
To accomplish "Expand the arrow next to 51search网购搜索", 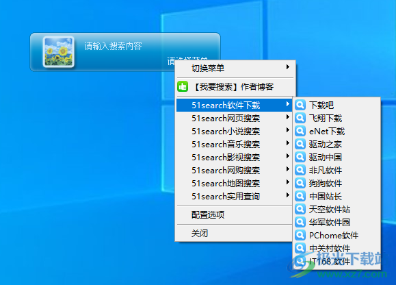I will 288,169.
